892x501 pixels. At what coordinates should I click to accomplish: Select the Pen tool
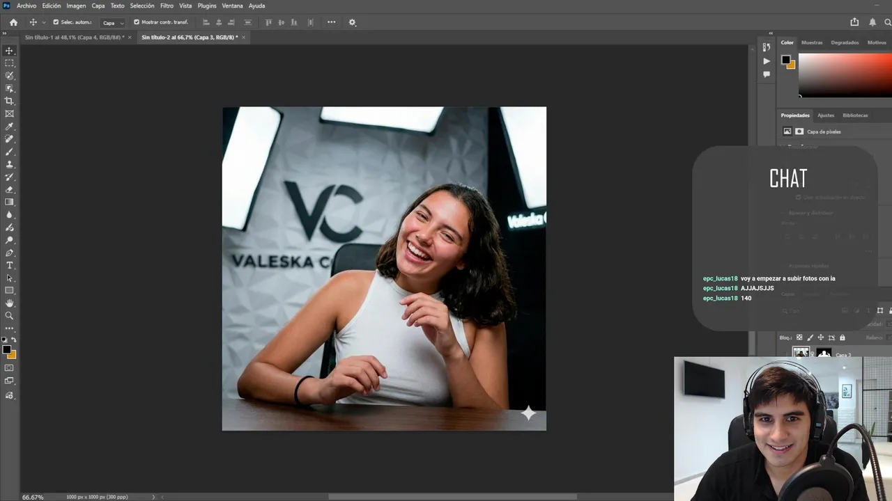pyautogui.click(x=9, y=253)
